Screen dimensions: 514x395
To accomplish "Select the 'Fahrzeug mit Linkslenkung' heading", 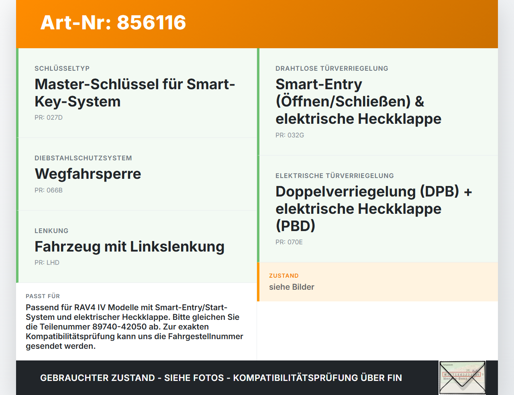I will click(x=129, y=247).
